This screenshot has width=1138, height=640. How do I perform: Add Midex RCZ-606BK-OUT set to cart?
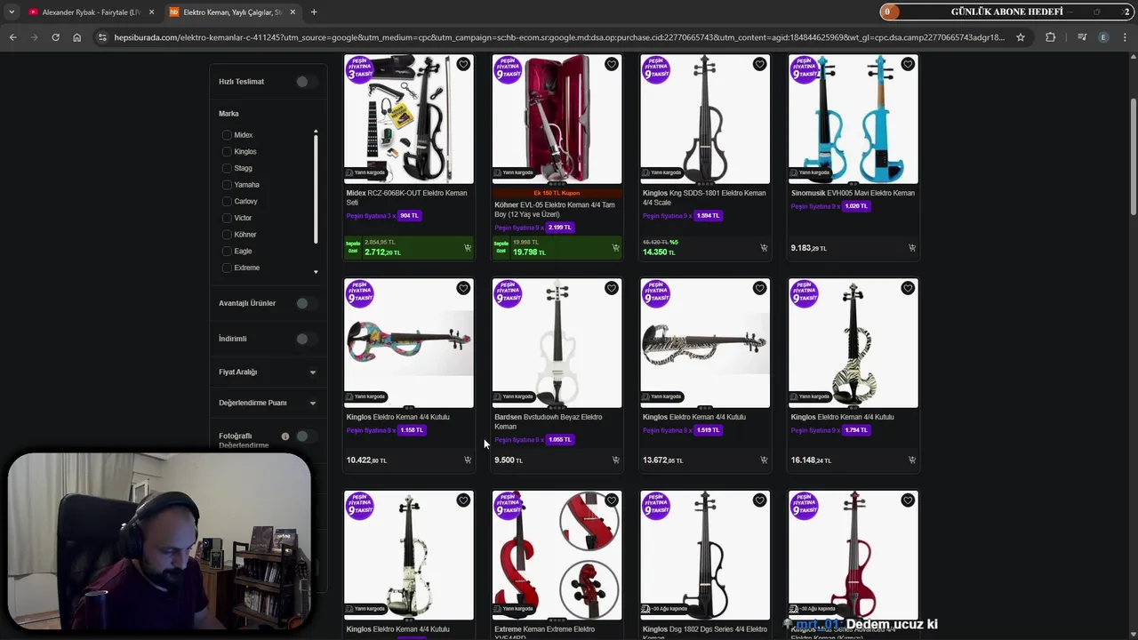[x=468, y=248]
